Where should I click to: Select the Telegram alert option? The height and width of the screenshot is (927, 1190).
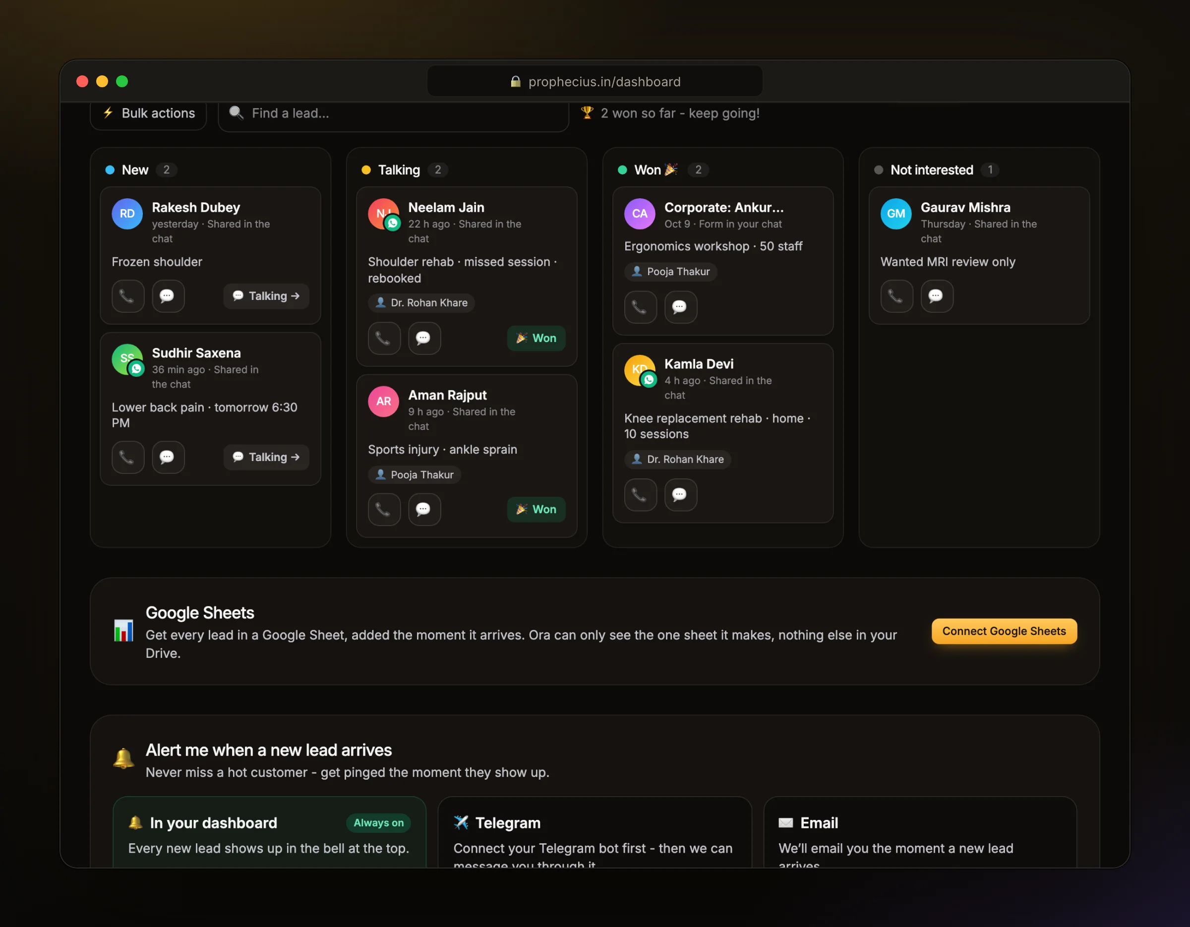pos(595,832)
